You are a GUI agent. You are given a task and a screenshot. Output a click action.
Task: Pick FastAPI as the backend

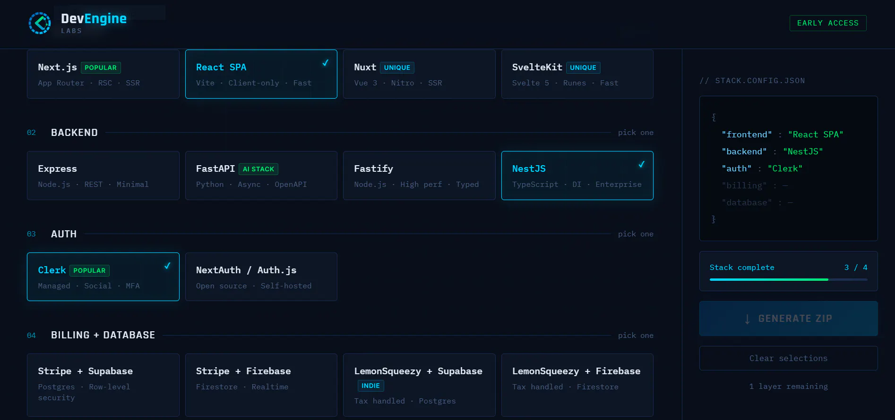click(x=261, y=176)
